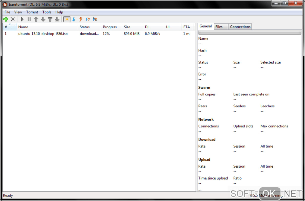Click the Ratio label
The width and height of the screenshot is (305, 201).
(x=237, y=178)
